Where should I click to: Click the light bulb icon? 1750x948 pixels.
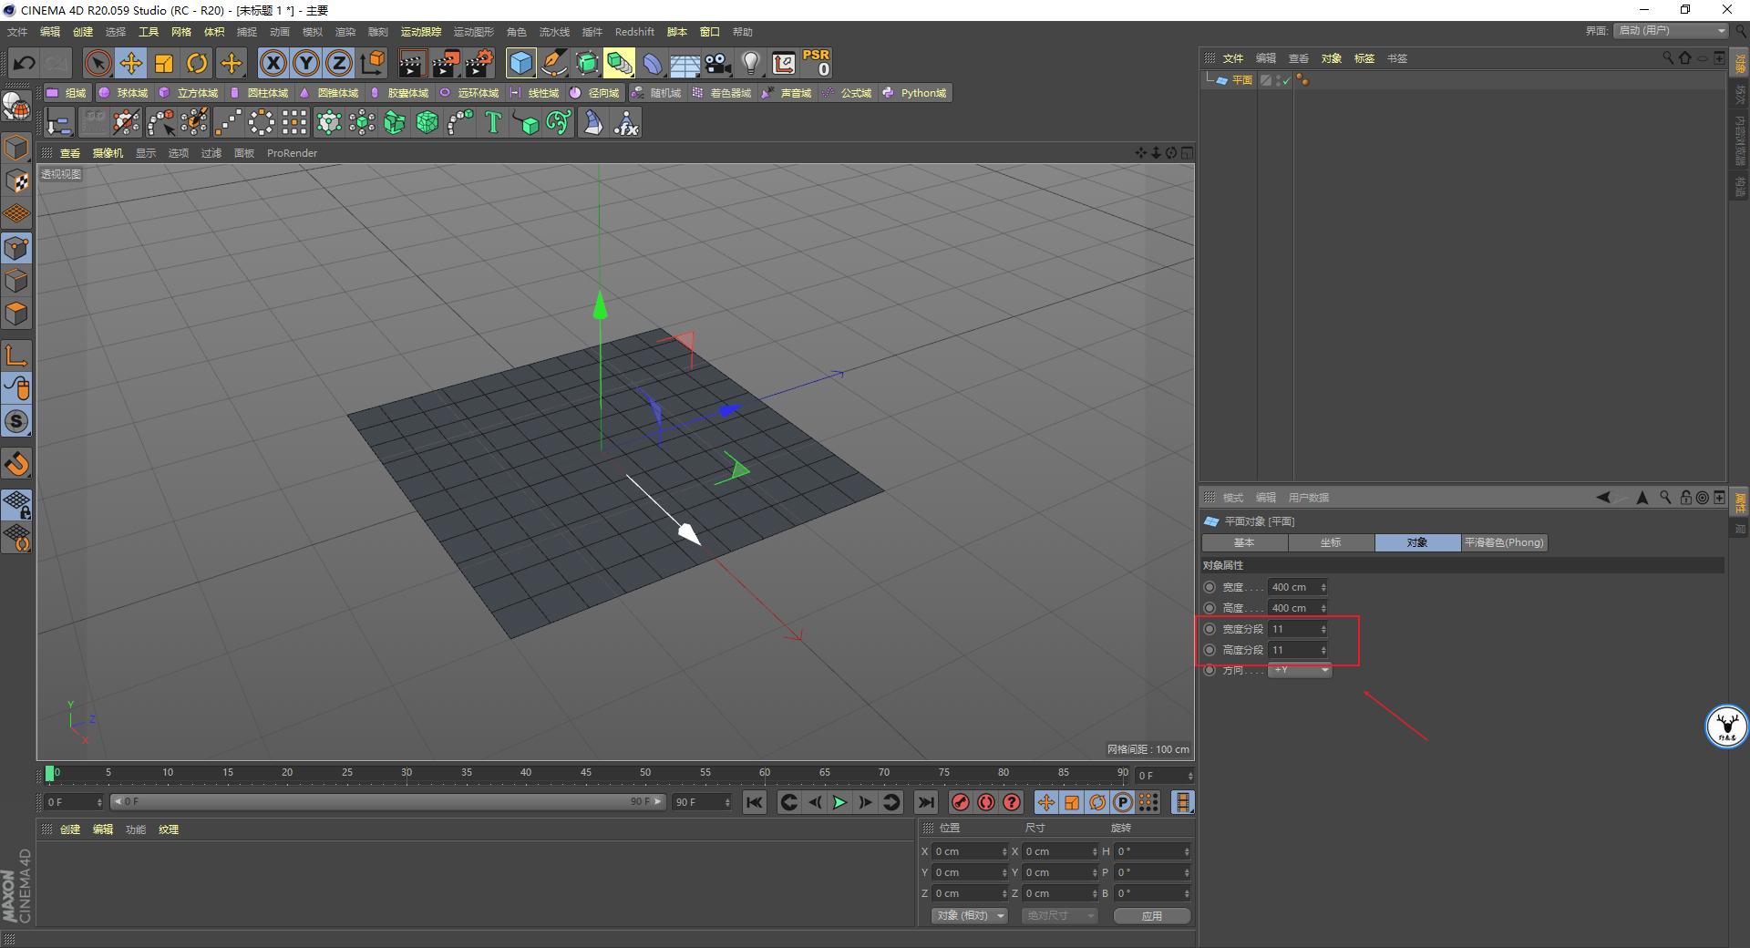click(751, 63)
